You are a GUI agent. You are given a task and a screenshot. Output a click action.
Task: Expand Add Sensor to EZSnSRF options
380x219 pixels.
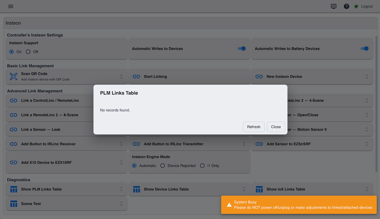367,144
